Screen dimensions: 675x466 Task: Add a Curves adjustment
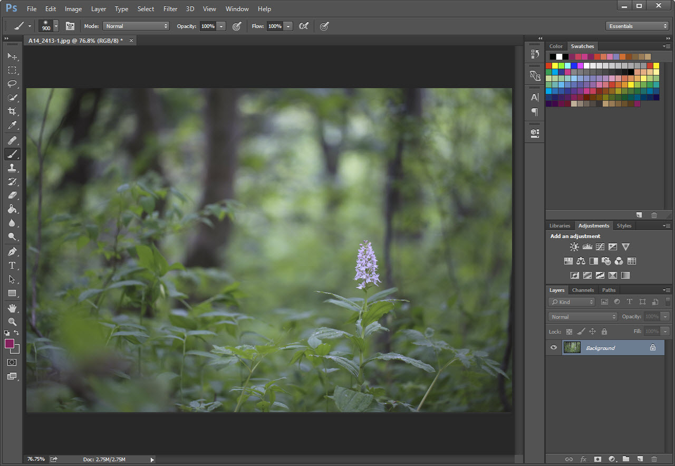[x=600, y=246]
